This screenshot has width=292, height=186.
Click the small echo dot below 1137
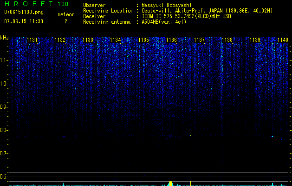(x=190, y=136)
